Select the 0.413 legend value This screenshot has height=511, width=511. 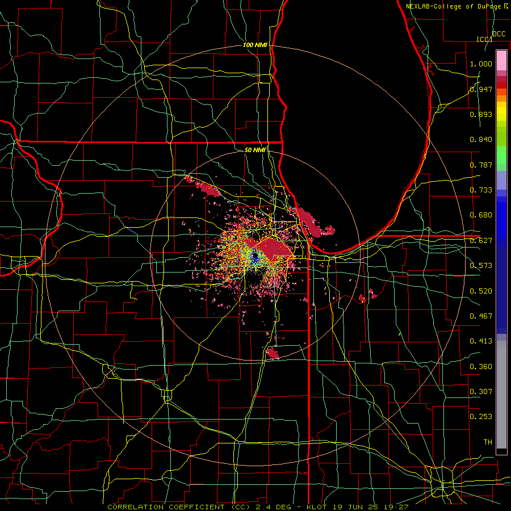[x=481, y=341]
